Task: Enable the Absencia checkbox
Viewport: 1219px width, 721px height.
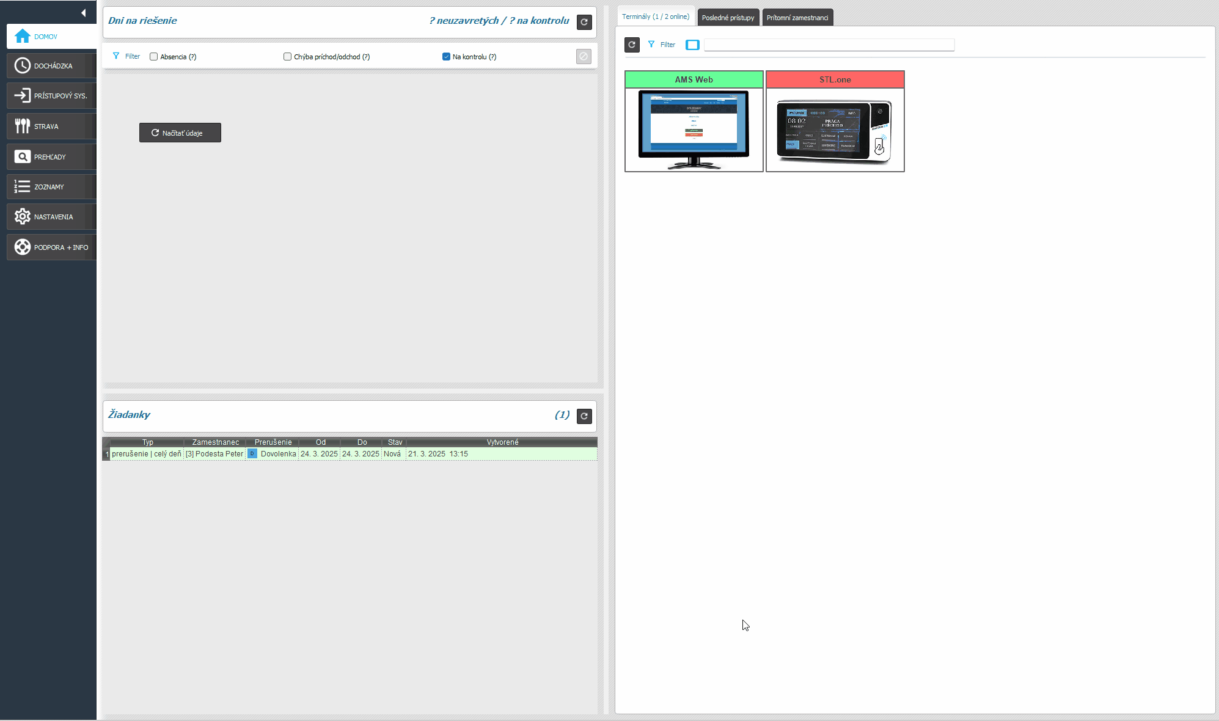Action: tap(154, 57)
